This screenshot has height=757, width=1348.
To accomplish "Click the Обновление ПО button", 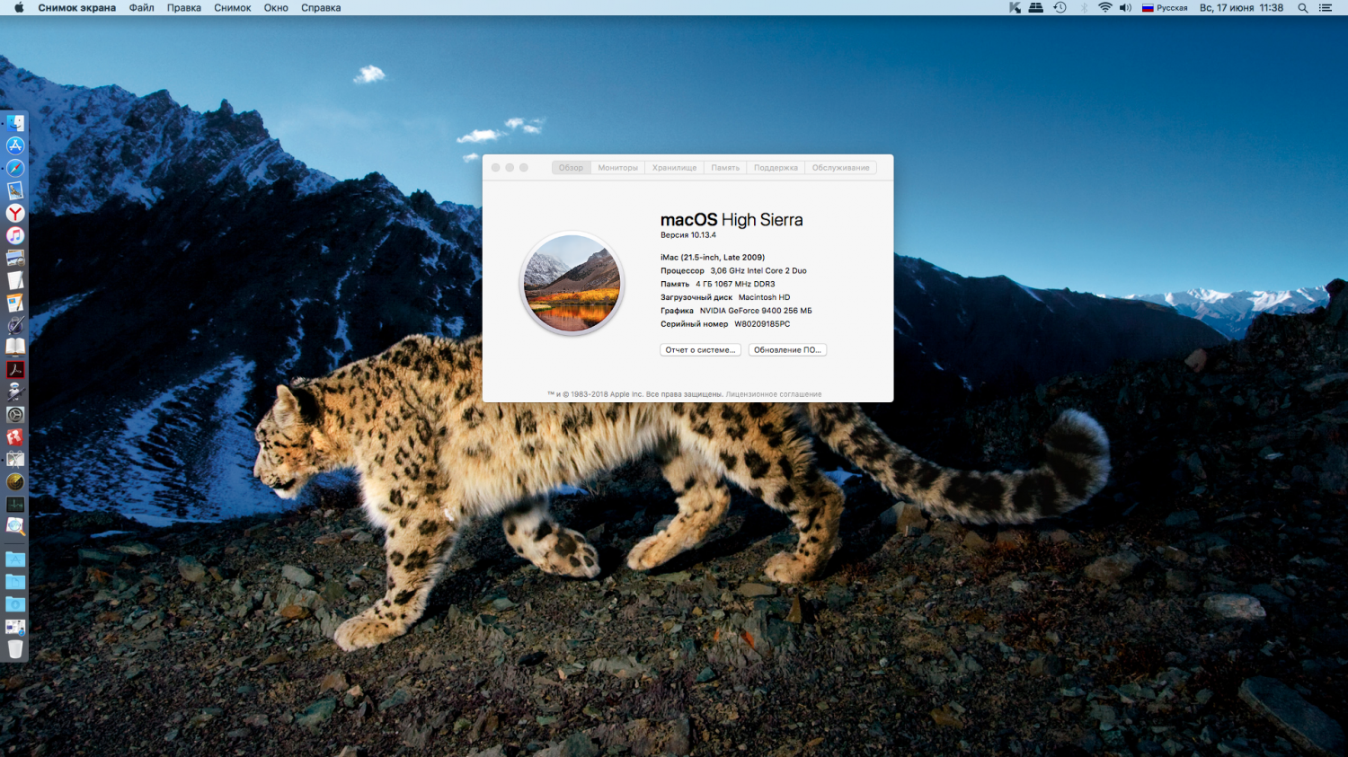I will coord(787,350).
